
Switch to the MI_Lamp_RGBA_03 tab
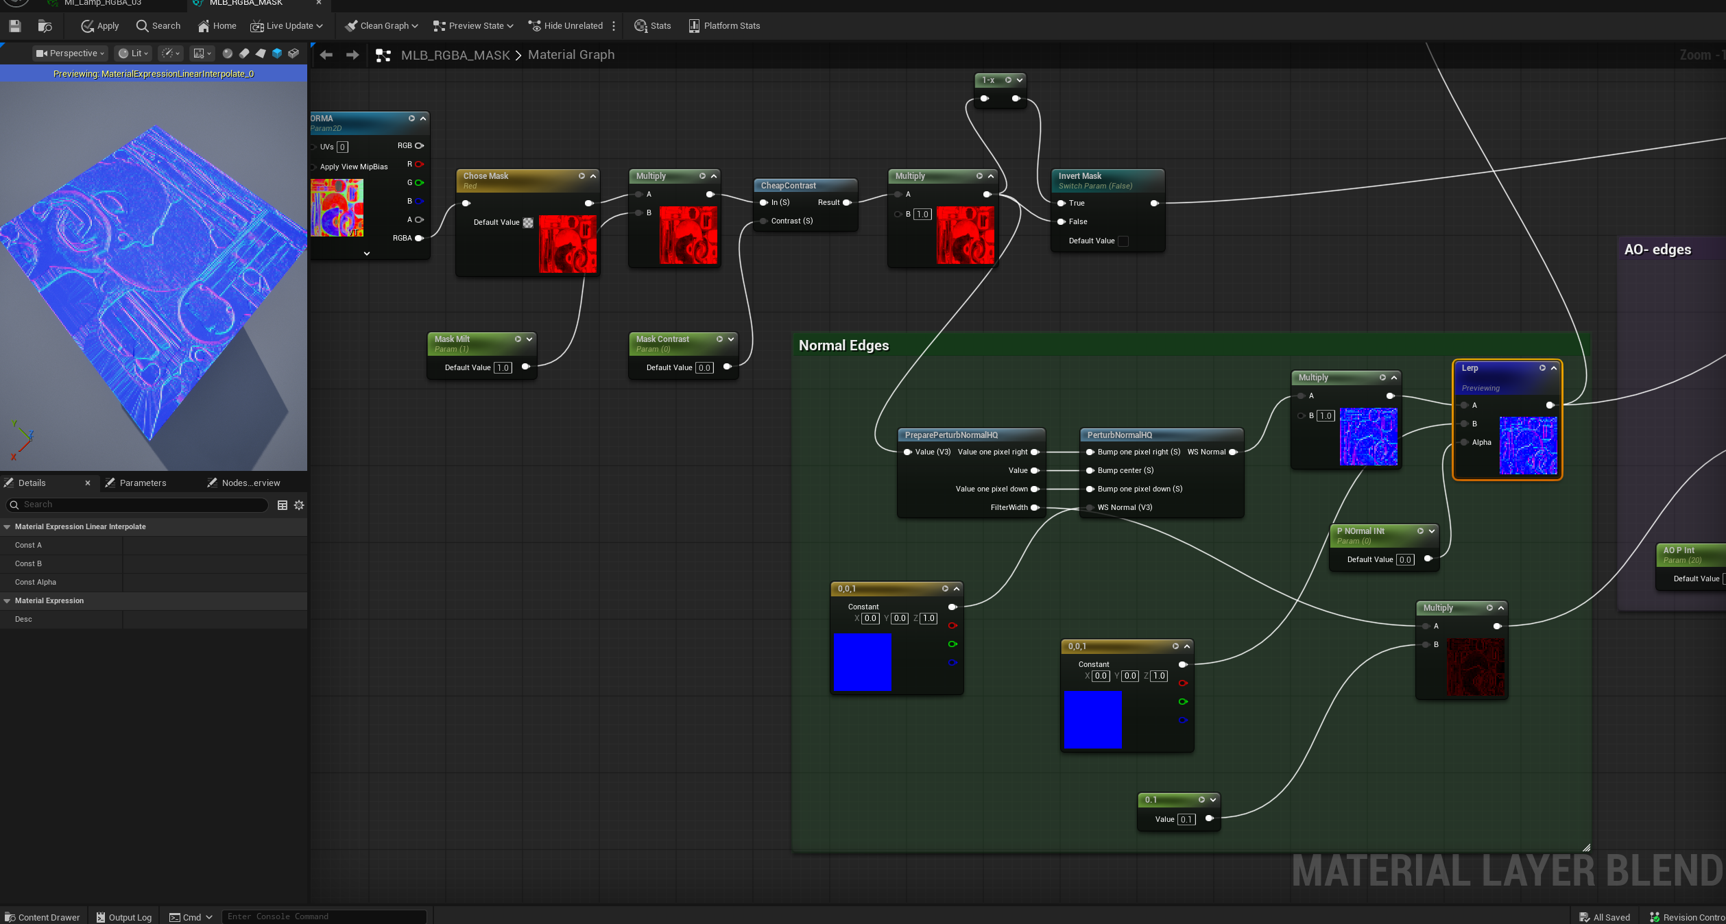pos(103,3)
